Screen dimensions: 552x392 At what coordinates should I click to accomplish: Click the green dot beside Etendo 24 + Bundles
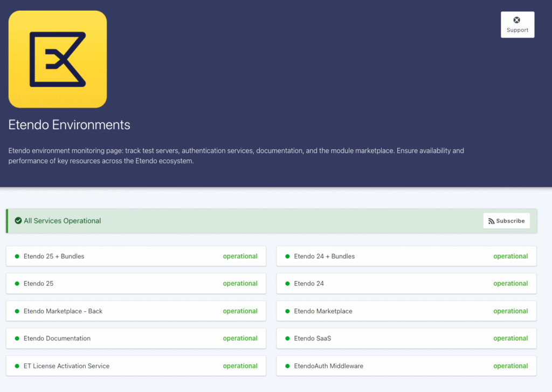[x=287, y=256]
